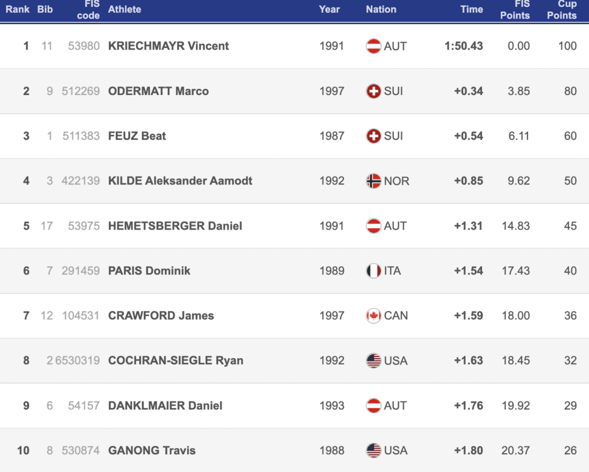Click the Swiss flag next to Odermatt
This screenshot has height=472, width=589.
pyautogui.click(x=373, y=91)
